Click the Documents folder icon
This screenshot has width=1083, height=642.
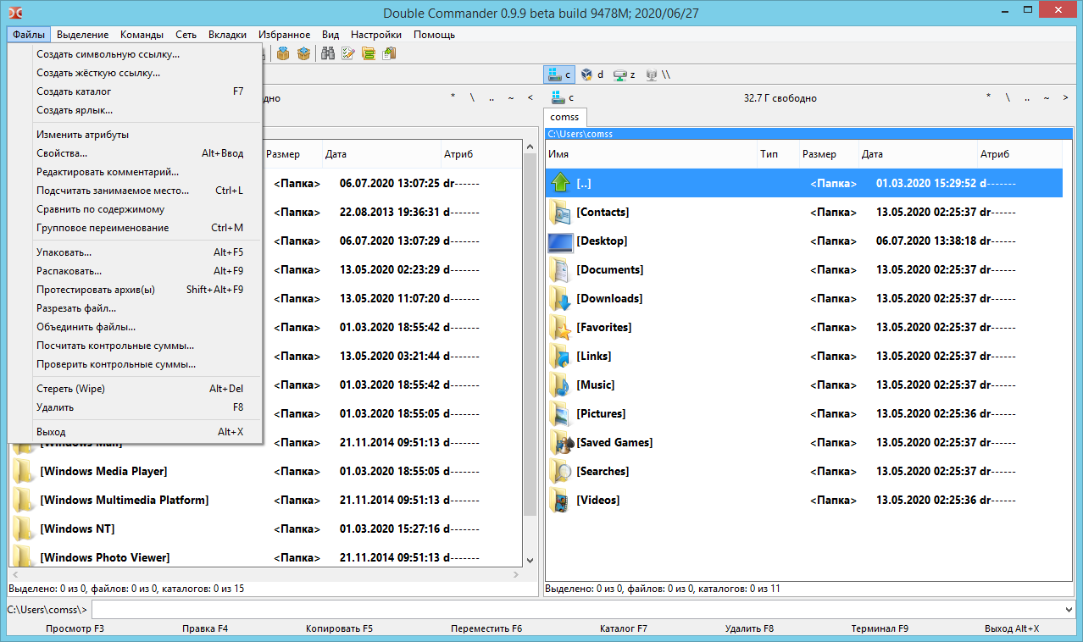point(560,269)
